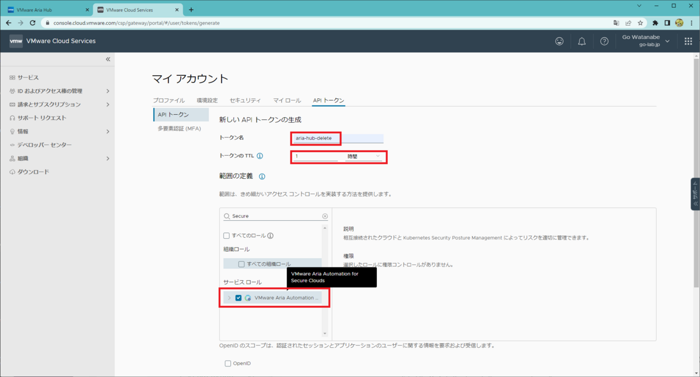Open the notifications bell
Image resolution: width=700 pixels, height=377 pixels.
(582, 41)
